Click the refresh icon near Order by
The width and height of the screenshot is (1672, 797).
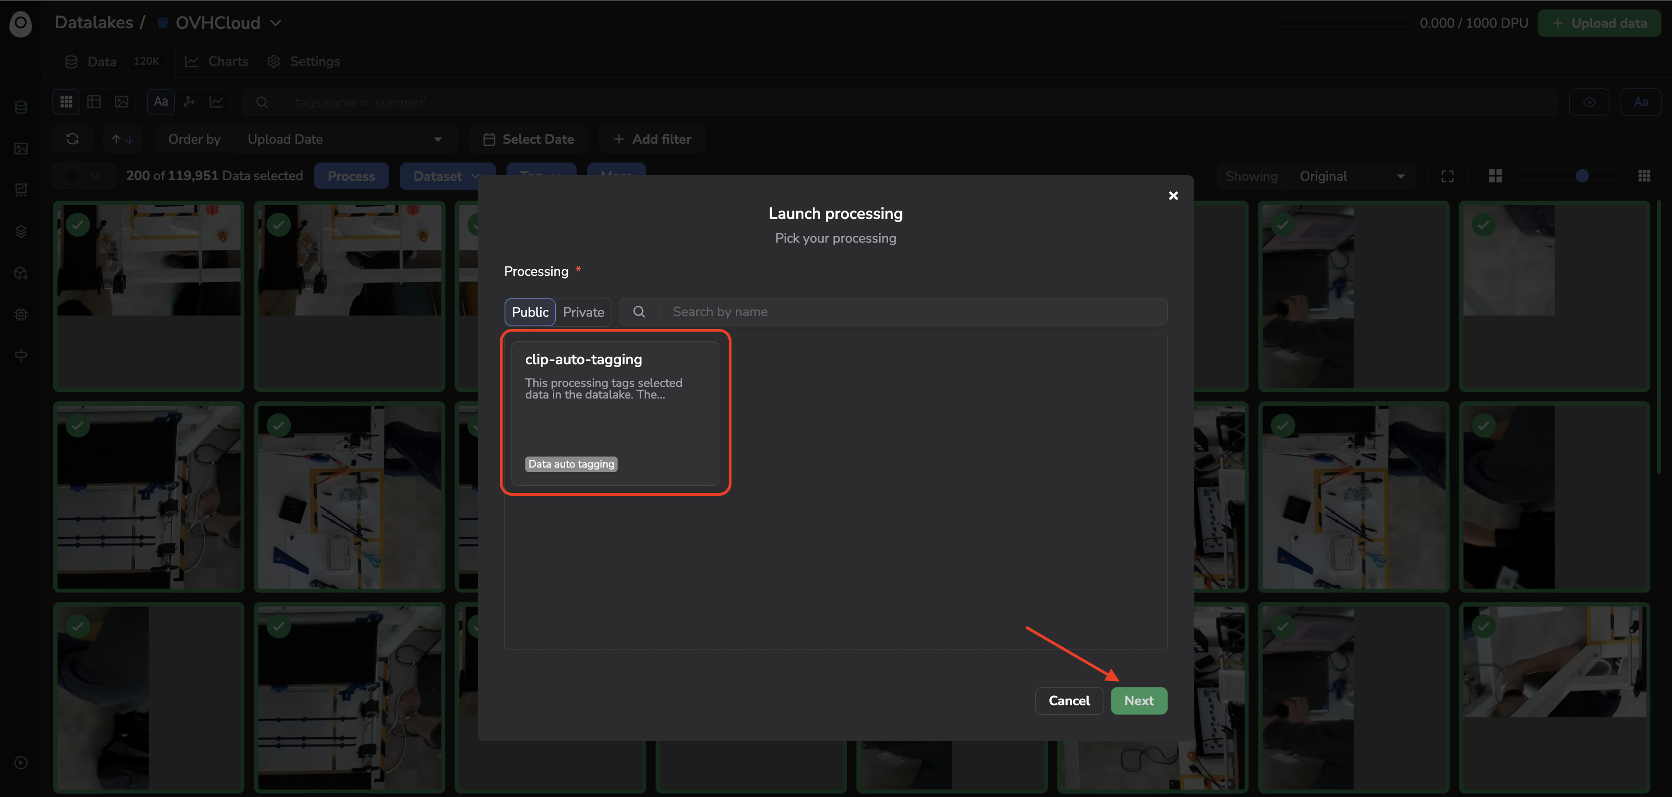click(72, 139)
